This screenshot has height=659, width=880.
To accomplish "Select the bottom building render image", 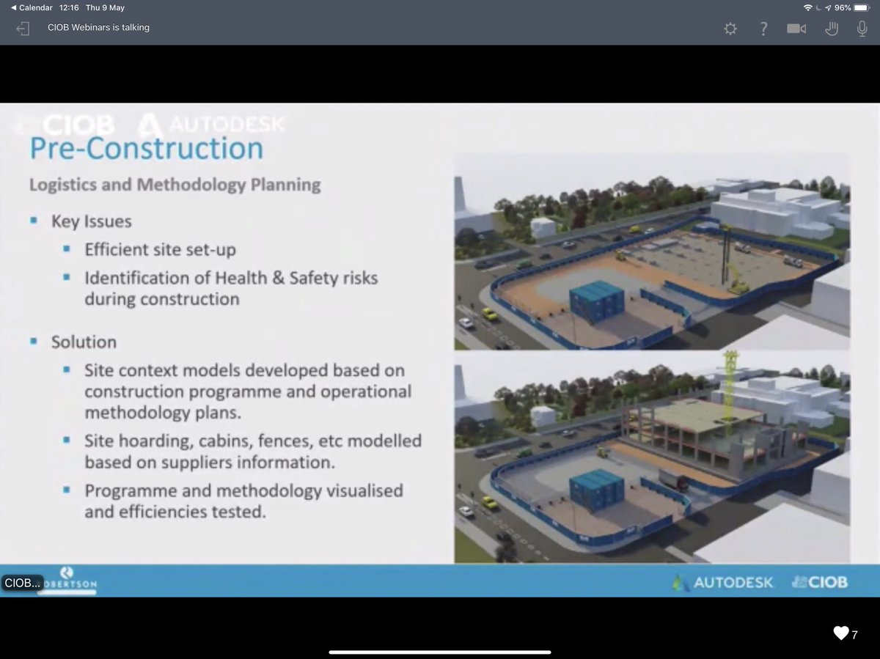I will (652, 456).
